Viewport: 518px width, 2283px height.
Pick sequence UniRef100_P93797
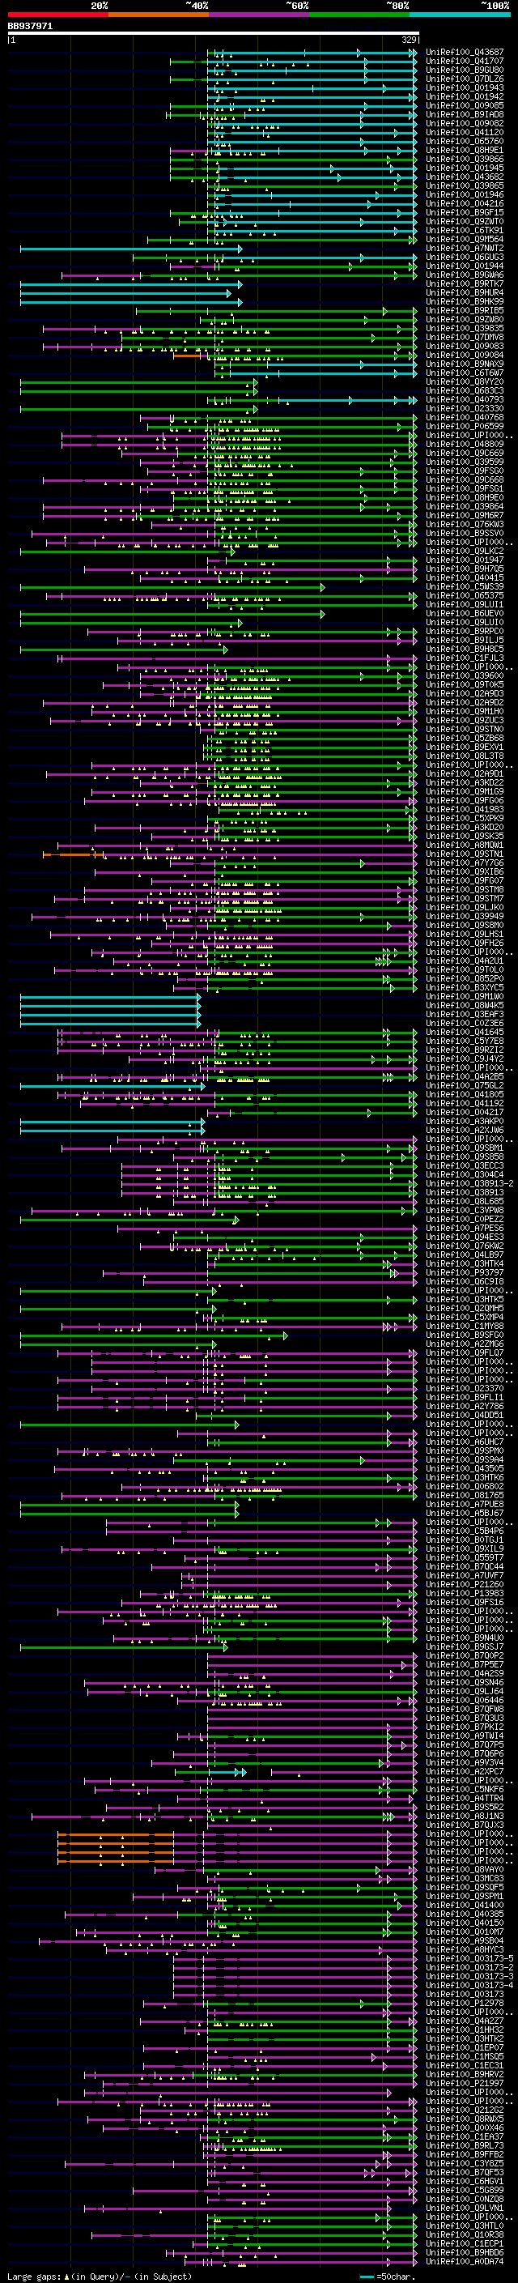(465, 1271)
